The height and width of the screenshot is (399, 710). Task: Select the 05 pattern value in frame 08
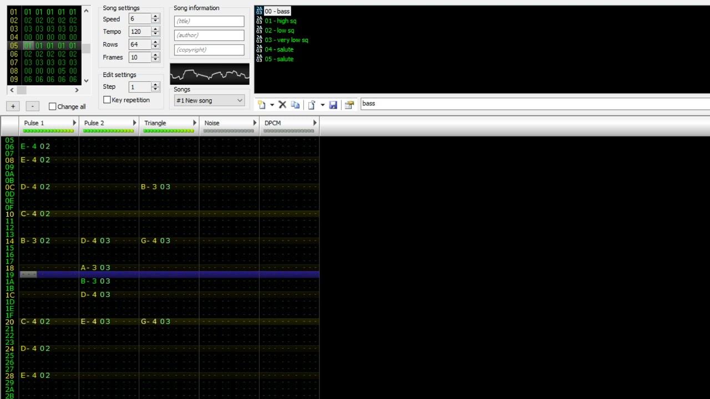[x=62, y=71]
